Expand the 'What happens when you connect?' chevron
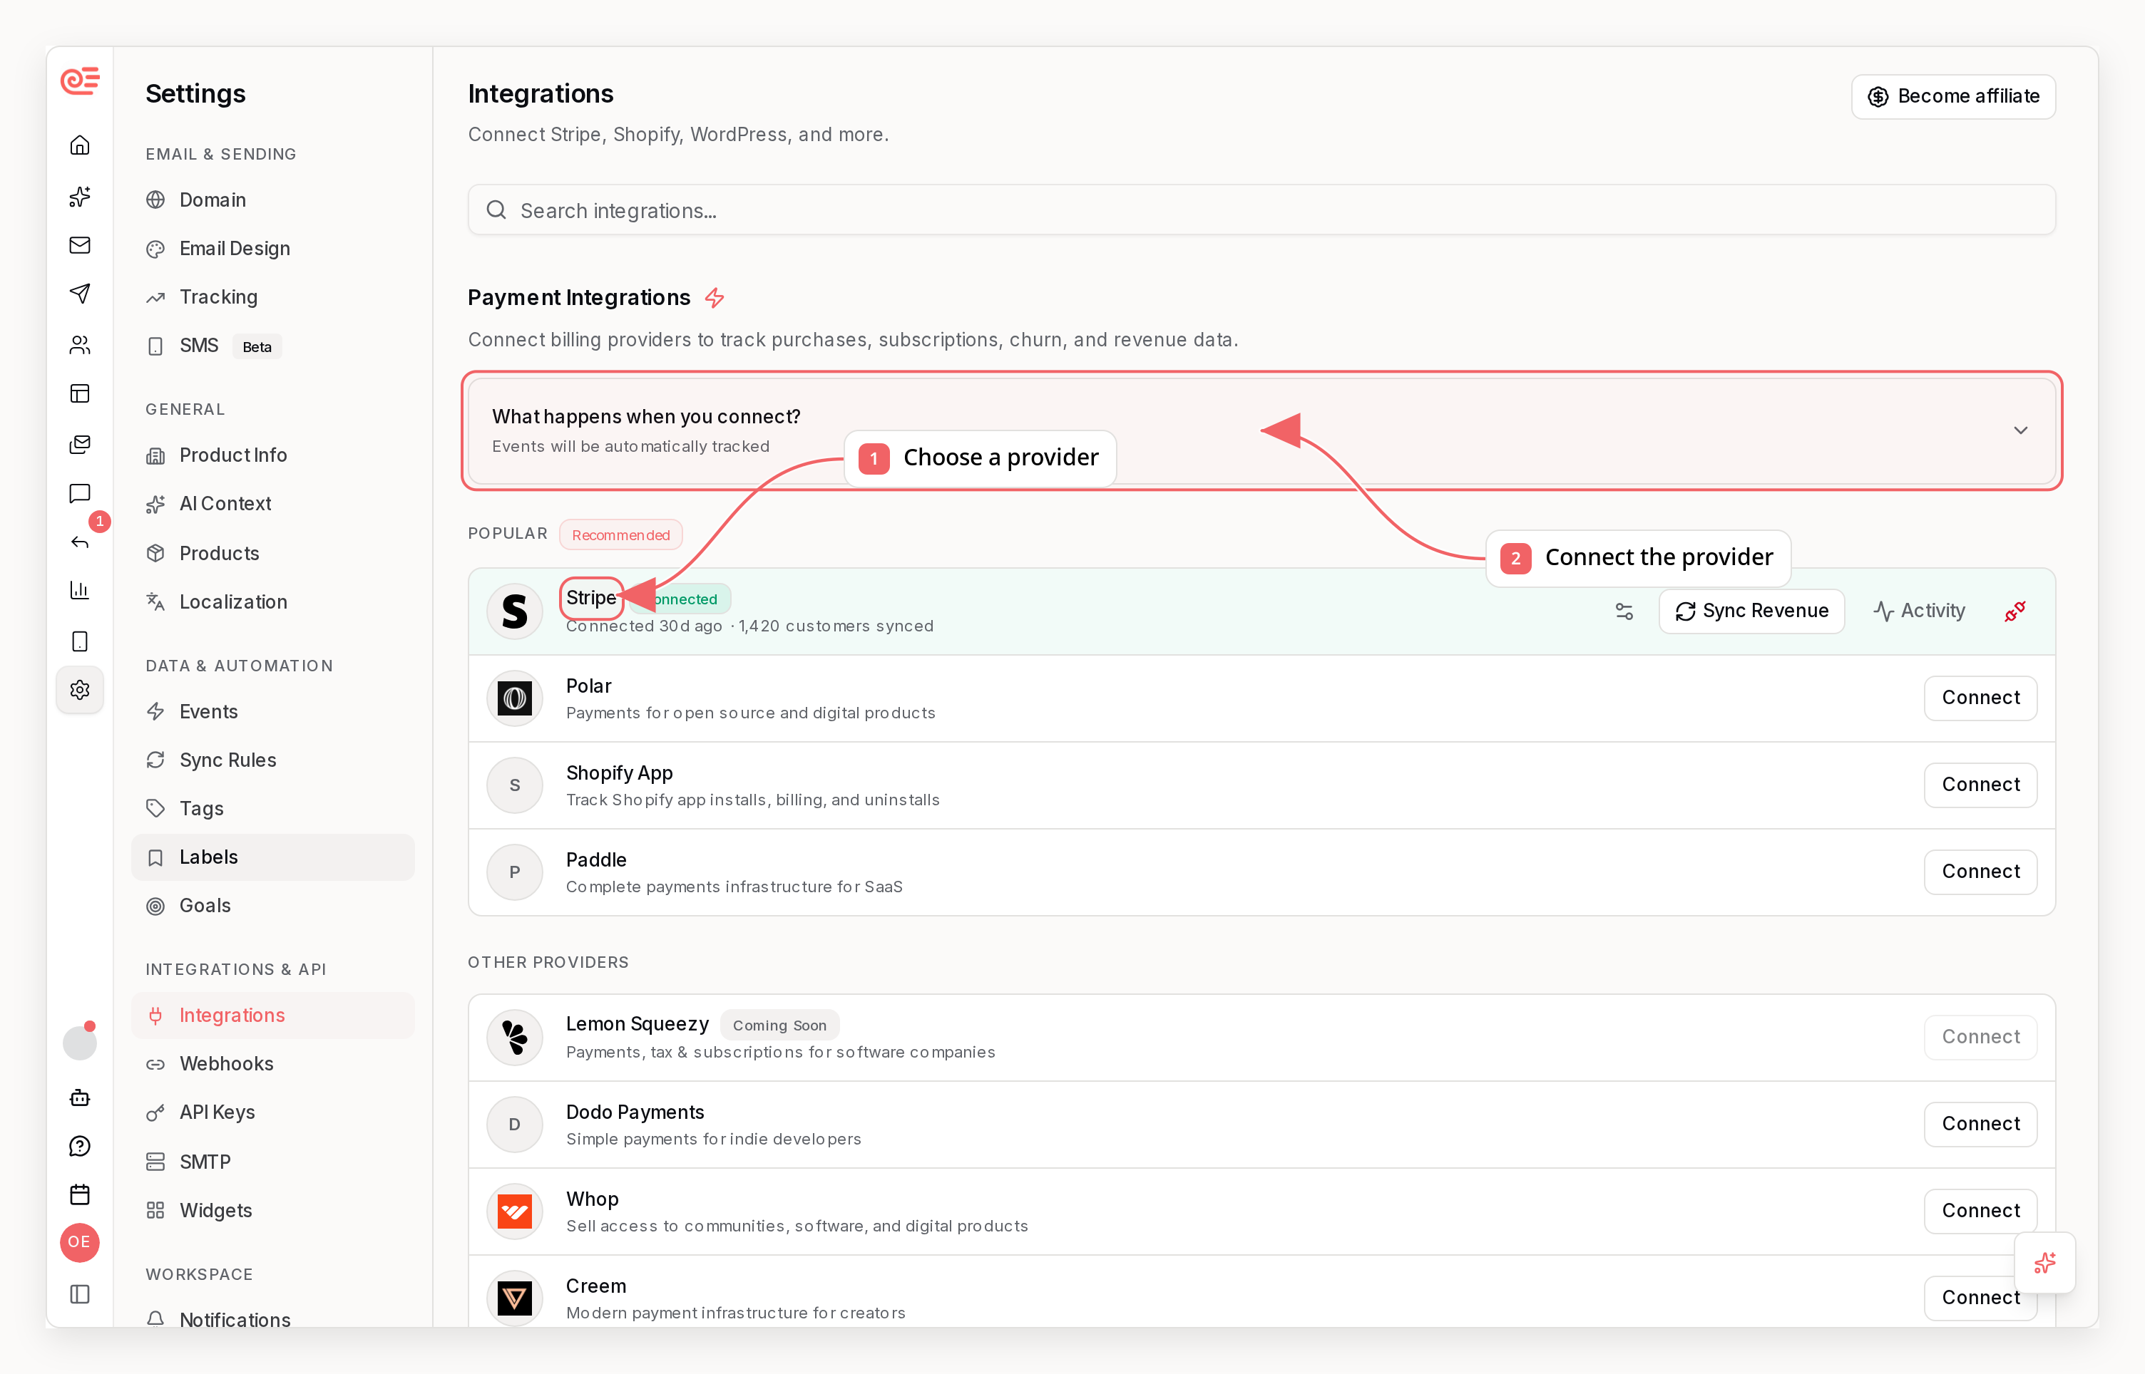 tap(2020, 431)
